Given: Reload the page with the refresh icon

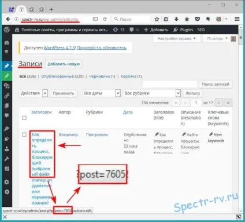Looking at the screenshot, I should (x=105, y=19).
